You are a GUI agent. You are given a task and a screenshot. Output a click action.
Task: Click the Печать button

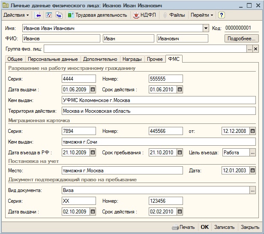(183, 227)
